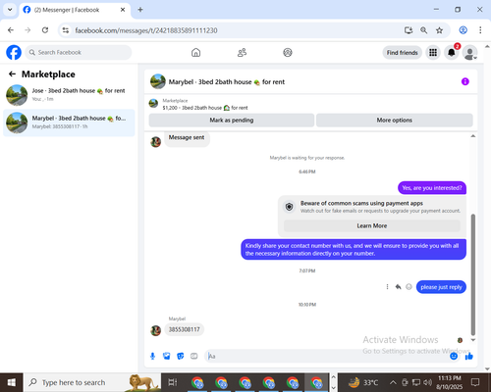The height and width of the screenshot is (392, 491).
Task: Focus the message text box
Action: click(x=327, y=356)
